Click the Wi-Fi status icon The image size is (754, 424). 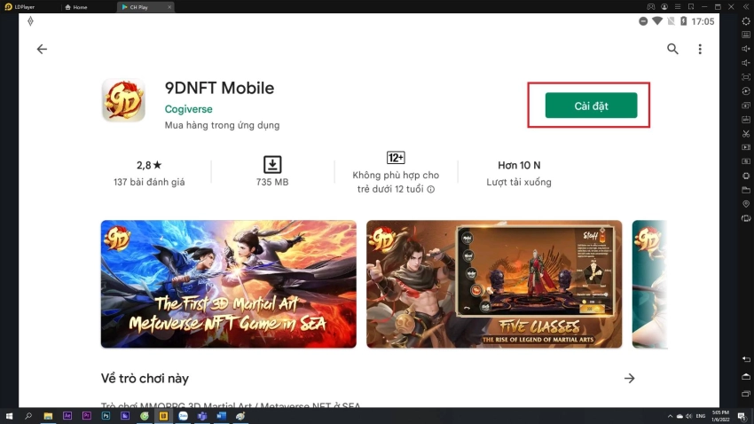[656, 21]
